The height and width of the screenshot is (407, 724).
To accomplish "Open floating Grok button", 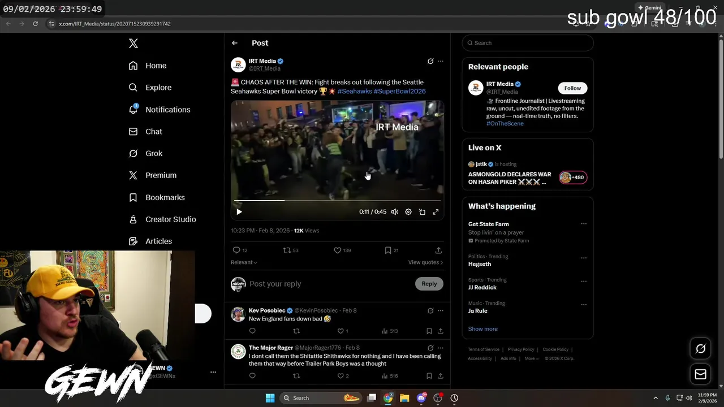I will 700,349.
